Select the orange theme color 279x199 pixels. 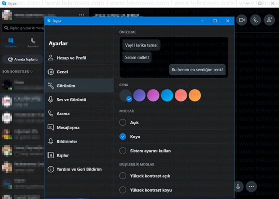(195, 95)
